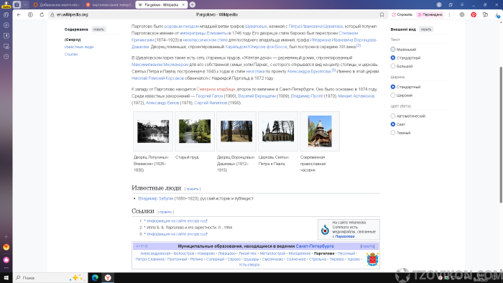Select Автоматический color mode radio
Screen dimensions: 503x283
(x=392, y=116)
